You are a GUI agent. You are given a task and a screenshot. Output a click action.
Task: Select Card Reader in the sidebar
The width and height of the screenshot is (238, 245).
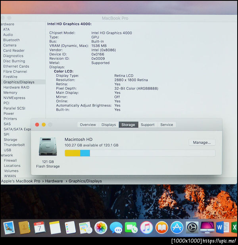pyautogui.click(x=14, y=51)
